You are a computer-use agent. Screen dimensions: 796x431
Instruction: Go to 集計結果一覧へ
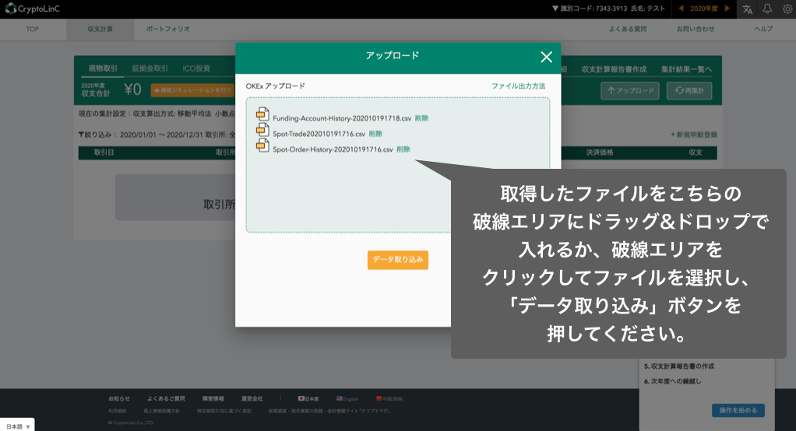coord(686,69)
